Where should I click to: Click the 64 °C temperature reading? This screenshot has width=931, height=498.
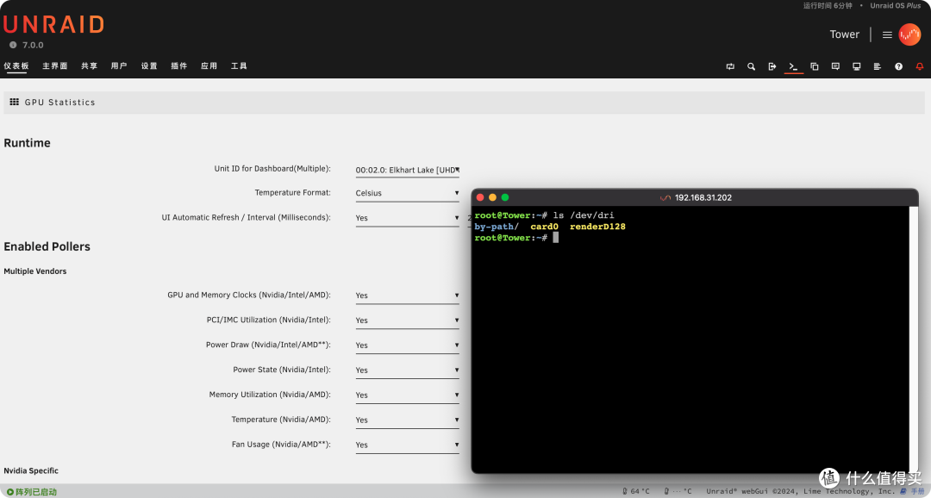[x=640, y=491]
